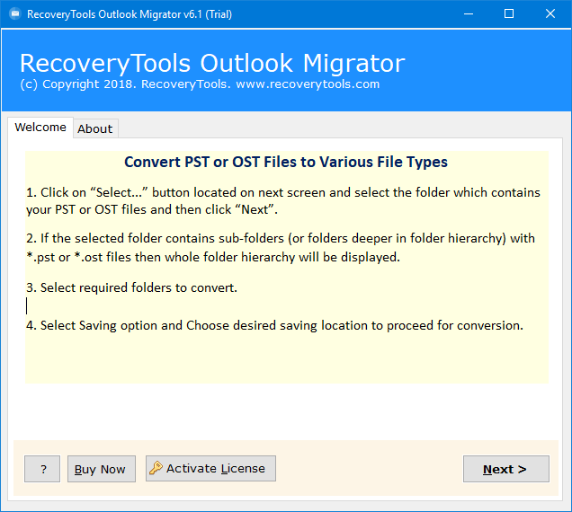Click the step '3. Select required folders to convert.'
Screen dimensions: 572x512
[x=131, y=287]
